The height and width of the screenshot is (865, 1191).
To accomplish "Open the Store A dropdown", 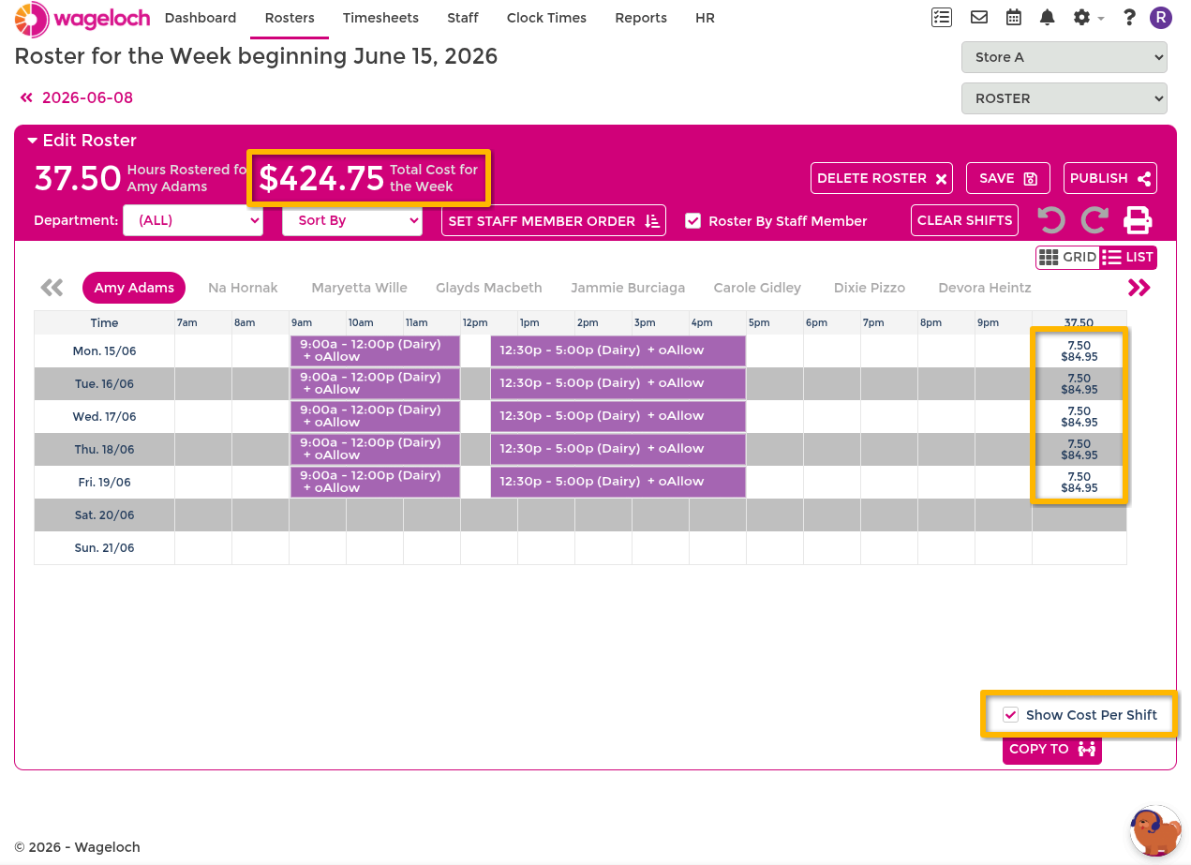I will 1064,57.
